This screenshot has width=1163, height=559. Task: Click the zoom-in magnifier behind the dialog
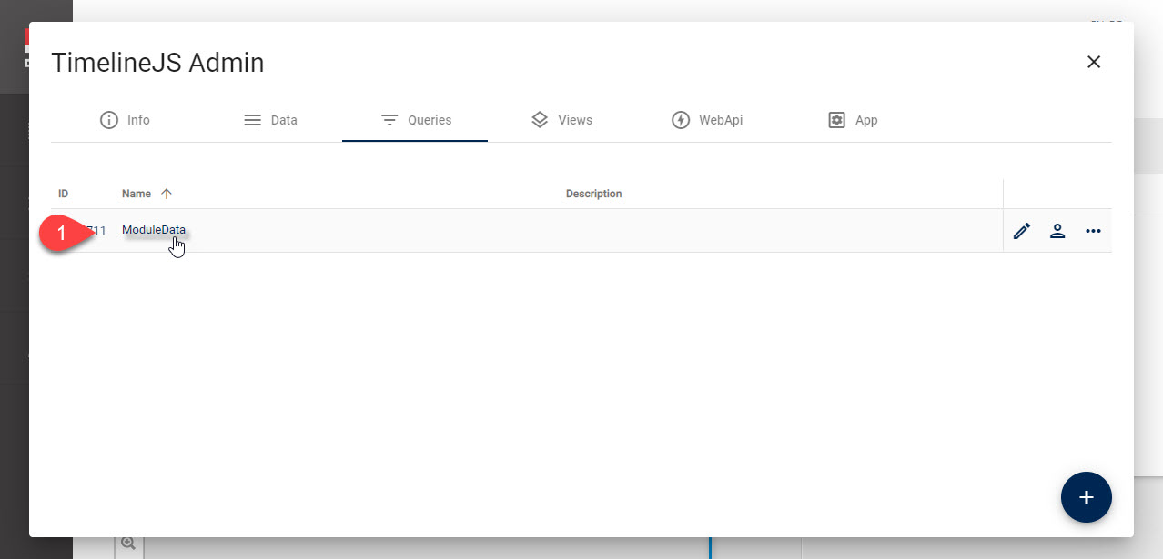click(128, 544)
